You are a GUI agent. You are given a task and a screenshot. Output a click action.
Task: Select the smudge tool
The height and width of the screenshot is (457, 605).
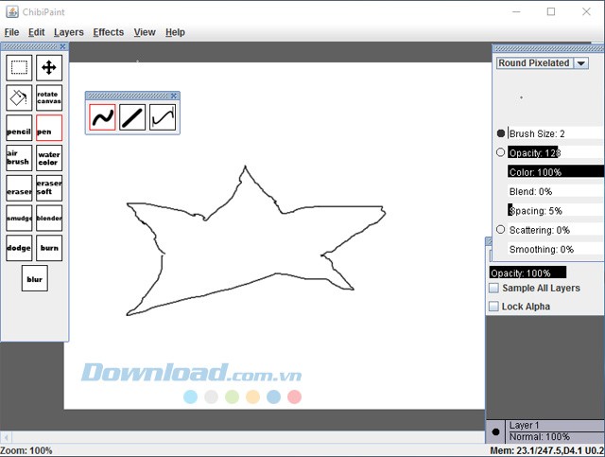click(x=19, y=219)
